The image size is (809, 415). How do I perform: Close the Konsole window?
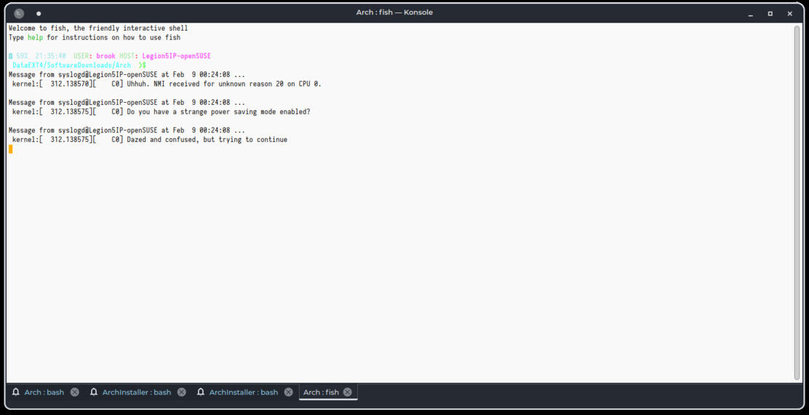[x=790, y=14]
